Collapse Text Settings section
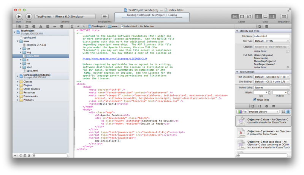Screen dimensions: 304x175 237,72
